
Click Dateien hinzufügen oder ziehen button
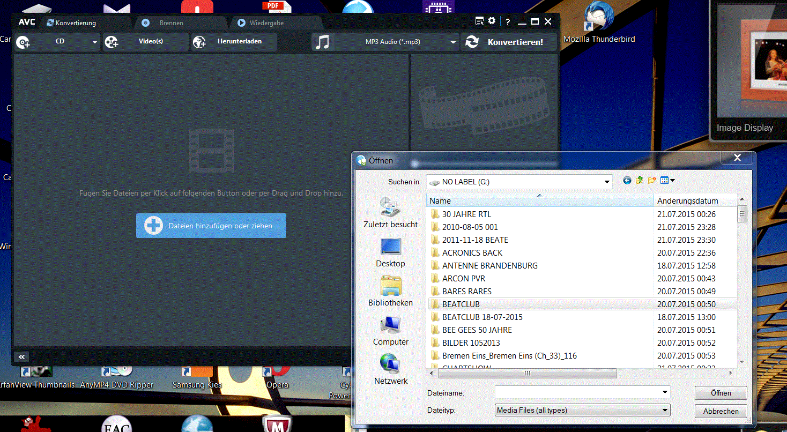[211, 226]
